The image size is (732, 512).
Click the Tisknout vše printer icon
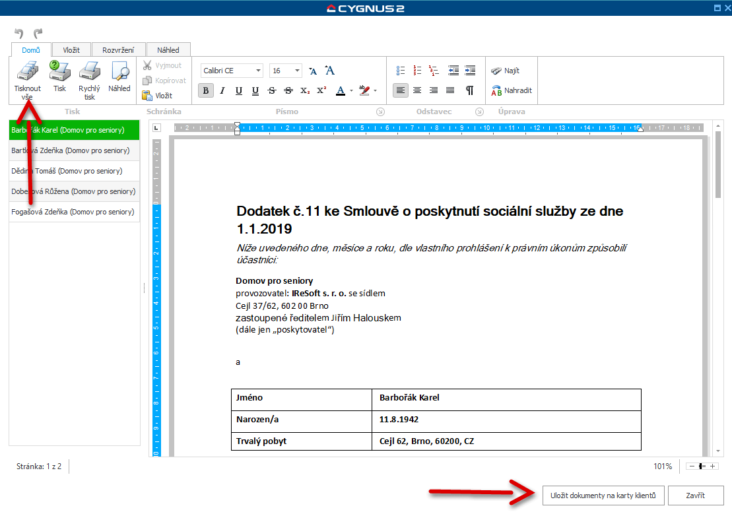pos(28,71)
